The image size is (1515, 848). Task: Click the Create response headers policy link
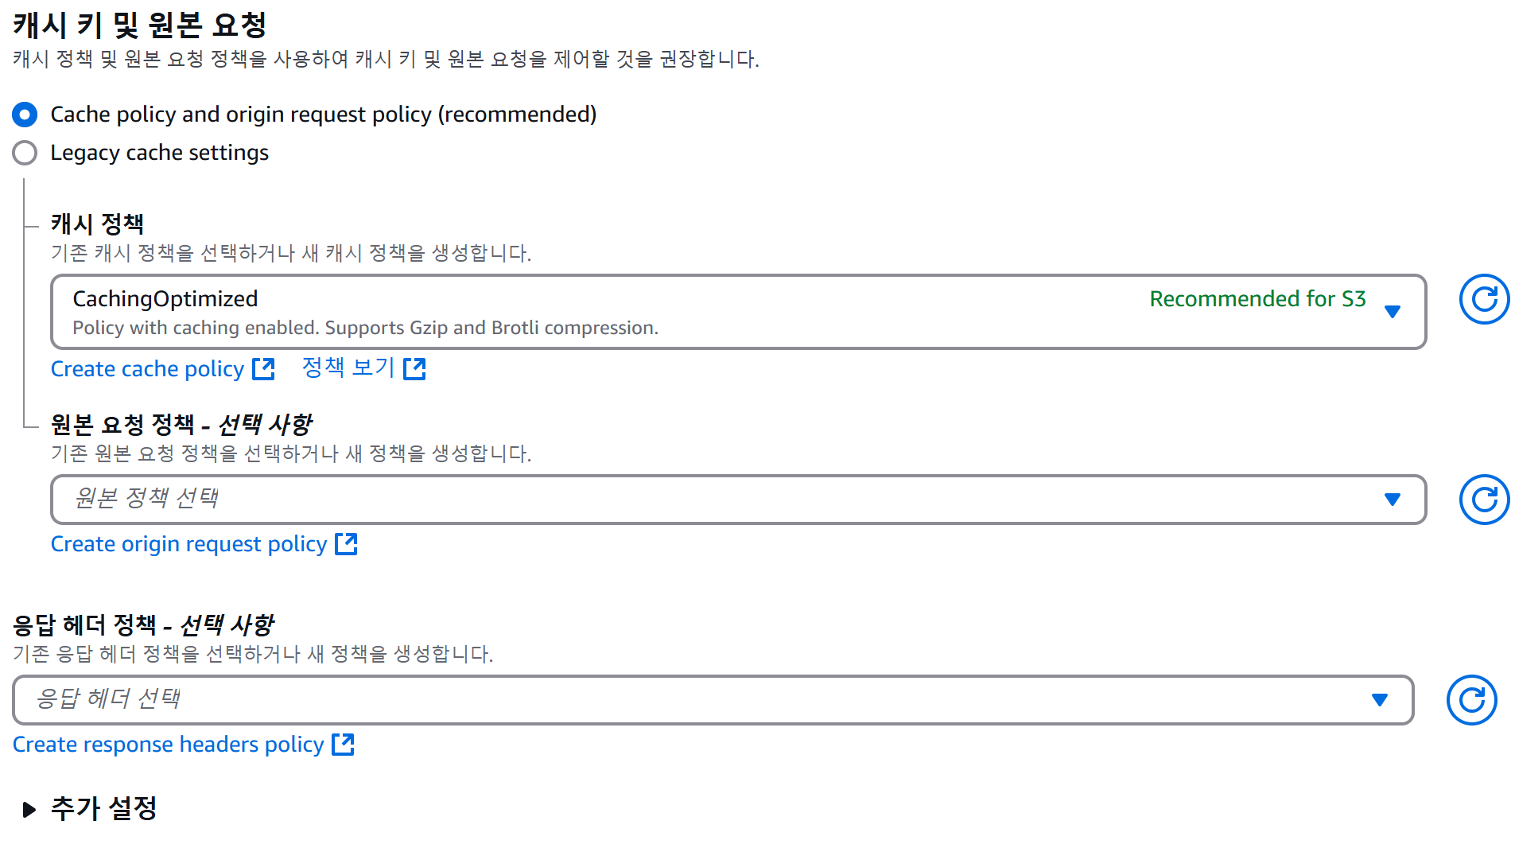[167, 745]
